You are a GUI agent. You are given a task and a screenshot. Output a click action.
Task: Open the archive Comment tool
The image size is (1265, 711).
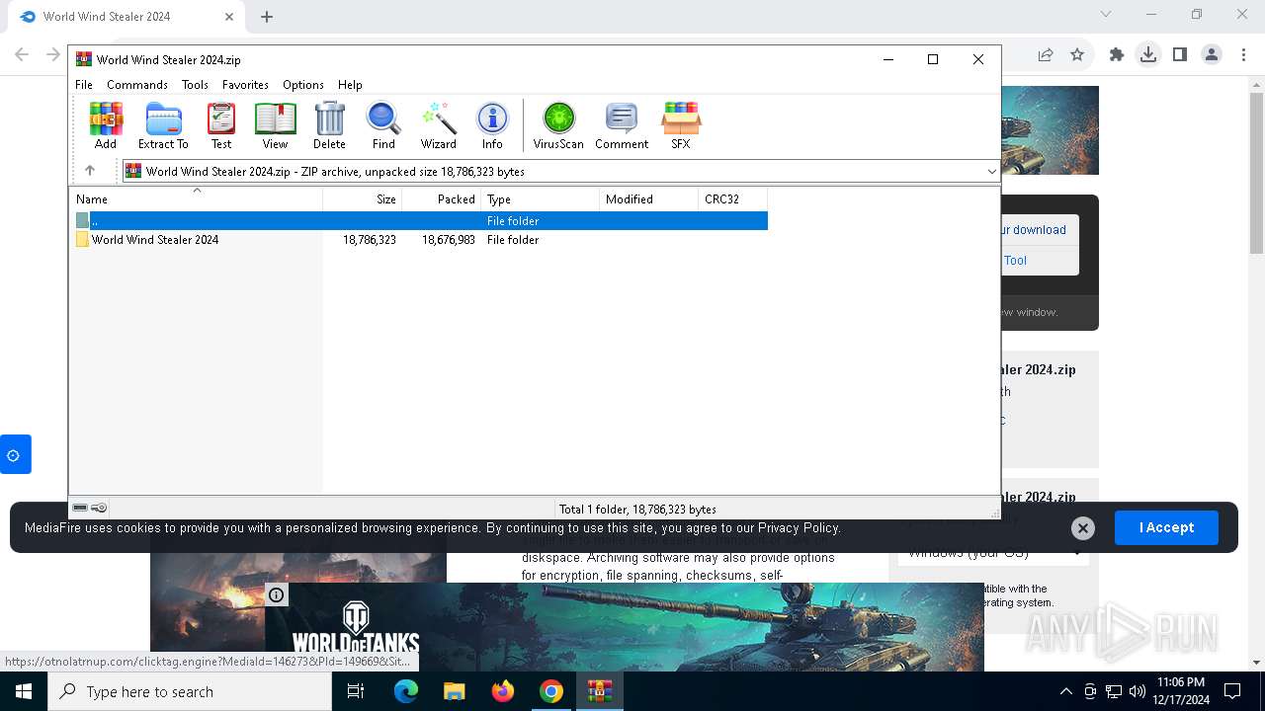[622, 125]
